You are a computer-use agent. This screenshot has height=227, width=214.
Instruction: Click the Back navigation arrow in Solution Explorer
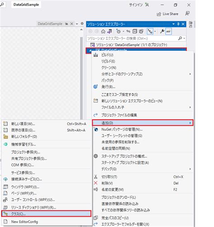coord(90,31)
